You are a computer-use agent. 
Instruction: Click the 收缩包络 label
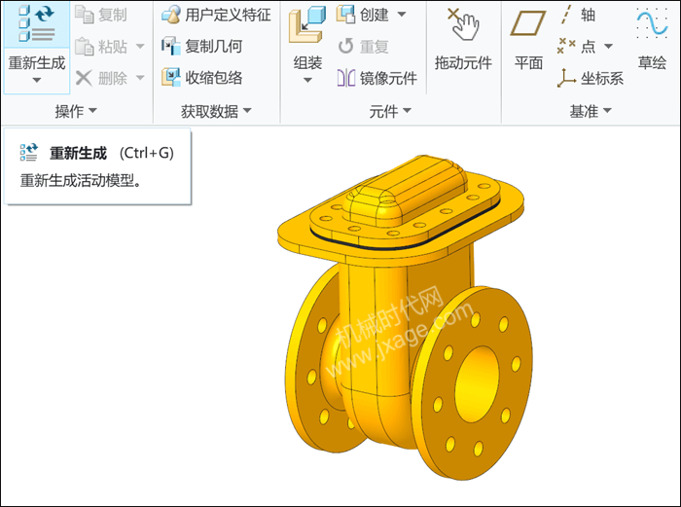coord(214,78)
